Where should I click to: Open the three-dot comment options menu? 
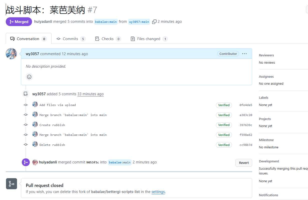244,54
